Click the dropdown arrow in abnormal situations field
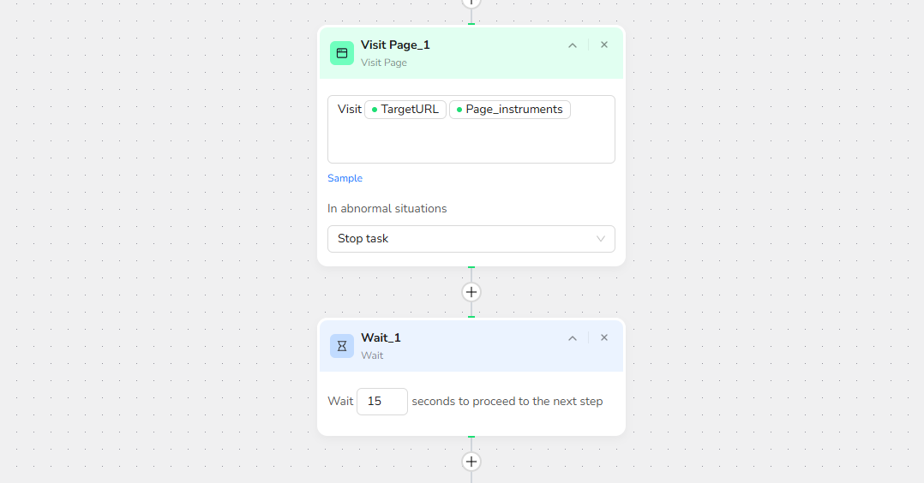924x483 pixels. click(x=601, y=239)
